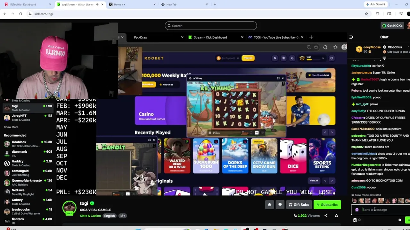Click View All for Originals
The width and height of the screenshot is (410, 230).
[x=314, y=181]
